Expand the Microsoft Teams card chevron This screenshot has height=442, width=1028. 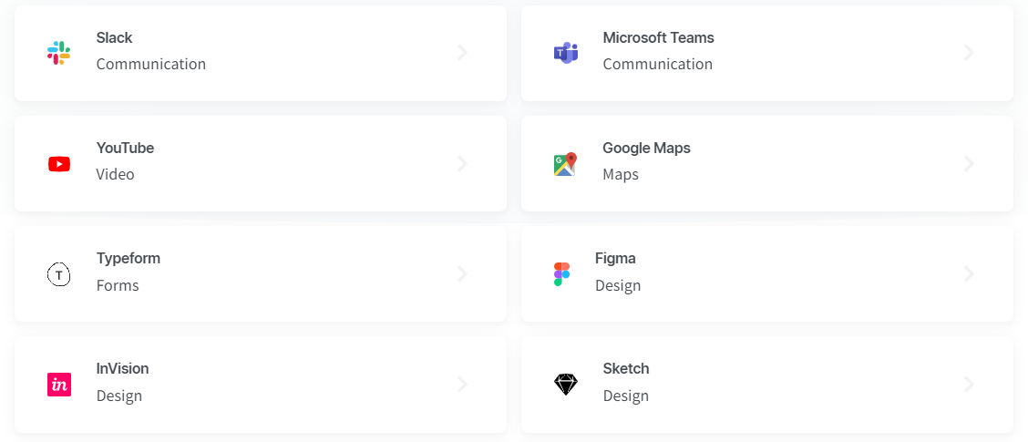point(969,53)
